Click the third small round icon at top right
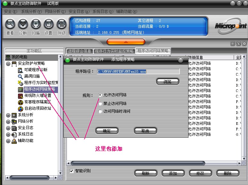The height and width of the screenshot is (185, 248). tap(244, 44)
